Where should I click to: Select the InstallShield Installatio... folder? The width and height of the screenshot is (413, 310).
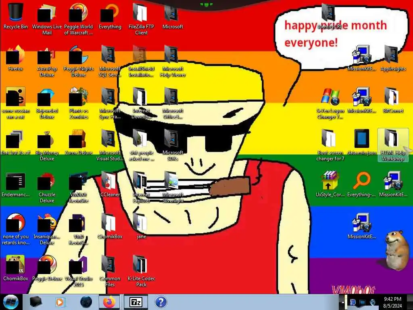141,61
